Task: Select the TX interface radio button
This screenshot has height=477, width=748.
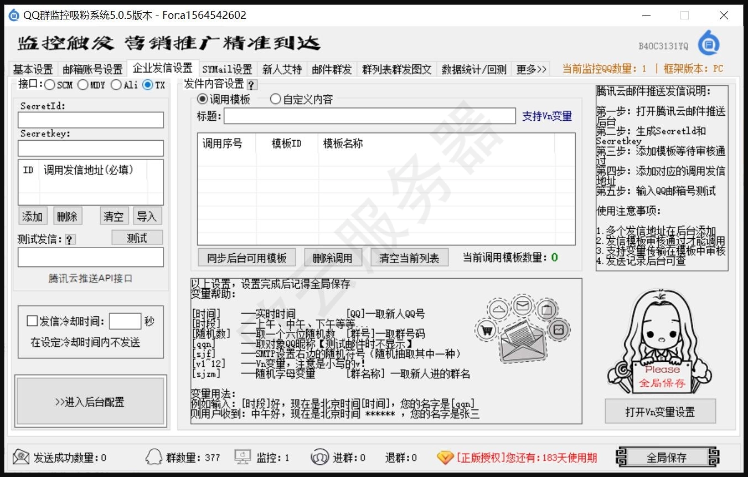Action: 147,85
